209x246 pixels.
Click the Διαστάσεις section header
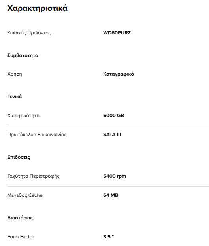(x=20, y=218)
